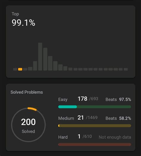Select the tallest histogram bar
Screen dimensions: 141x156
(x=40, y=57)
